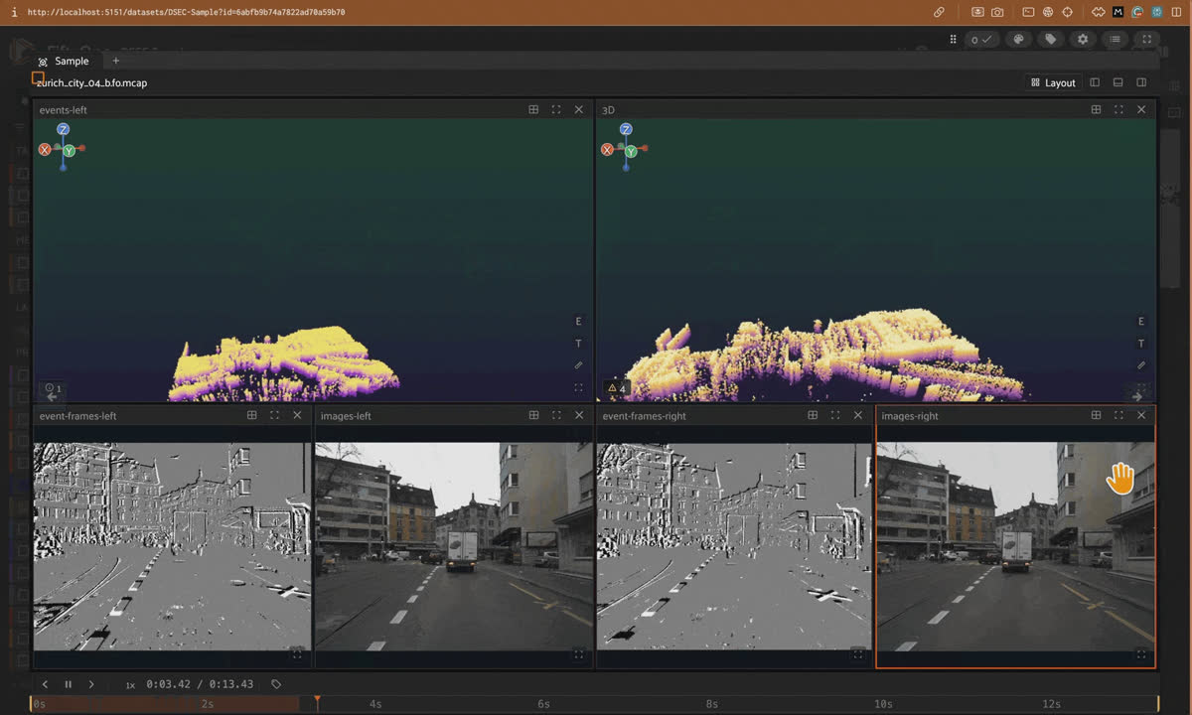1192x715 pixels.
Task: Pause the playback
Action: click(x=69, y=684)
